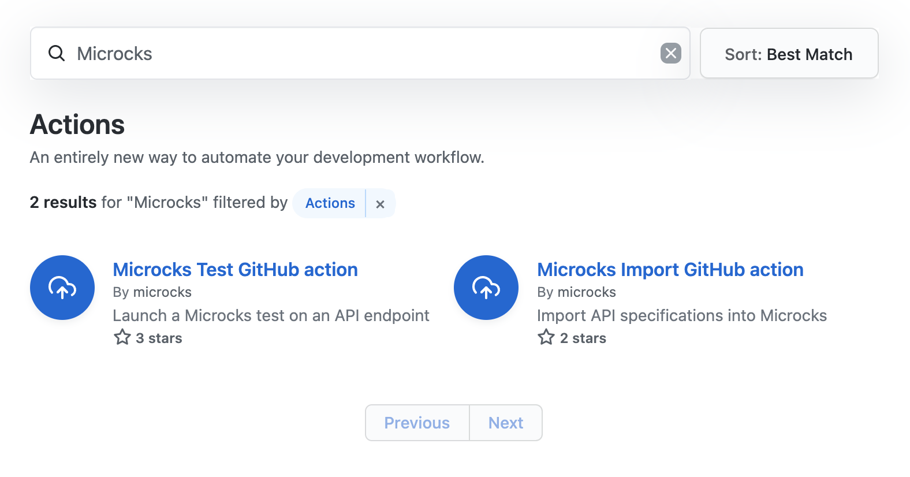Click the star icon beside 2 stars
The width and height of the screenshot is (910, 477).
tap(546, 337)
